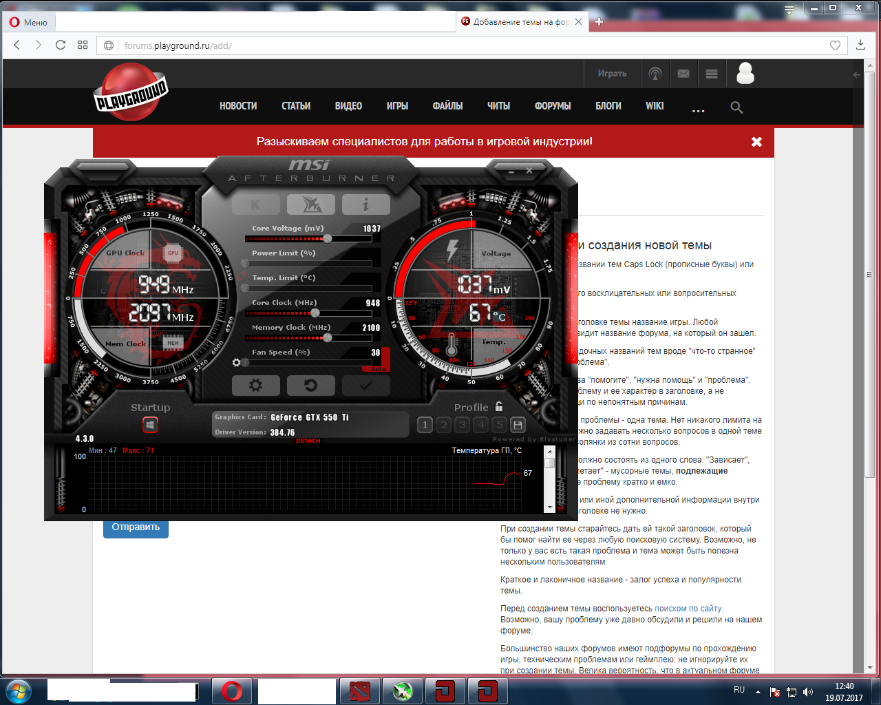Viewport: 881px width, 705px height.
Task: Reset settings with the circular arrow button
Action: click(310, 386)
